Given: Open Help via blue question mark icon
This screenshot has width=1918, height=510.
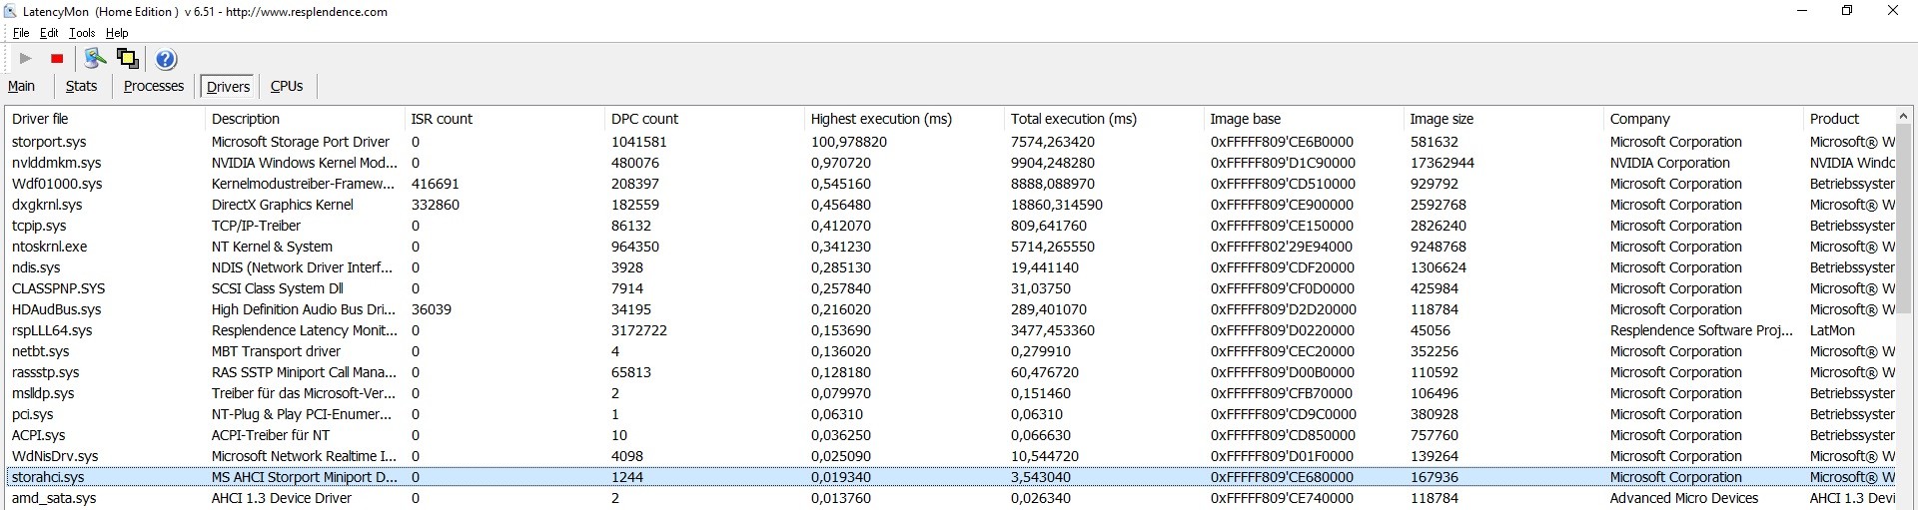Looking at the screenshot, I should [x=166, y=60].
